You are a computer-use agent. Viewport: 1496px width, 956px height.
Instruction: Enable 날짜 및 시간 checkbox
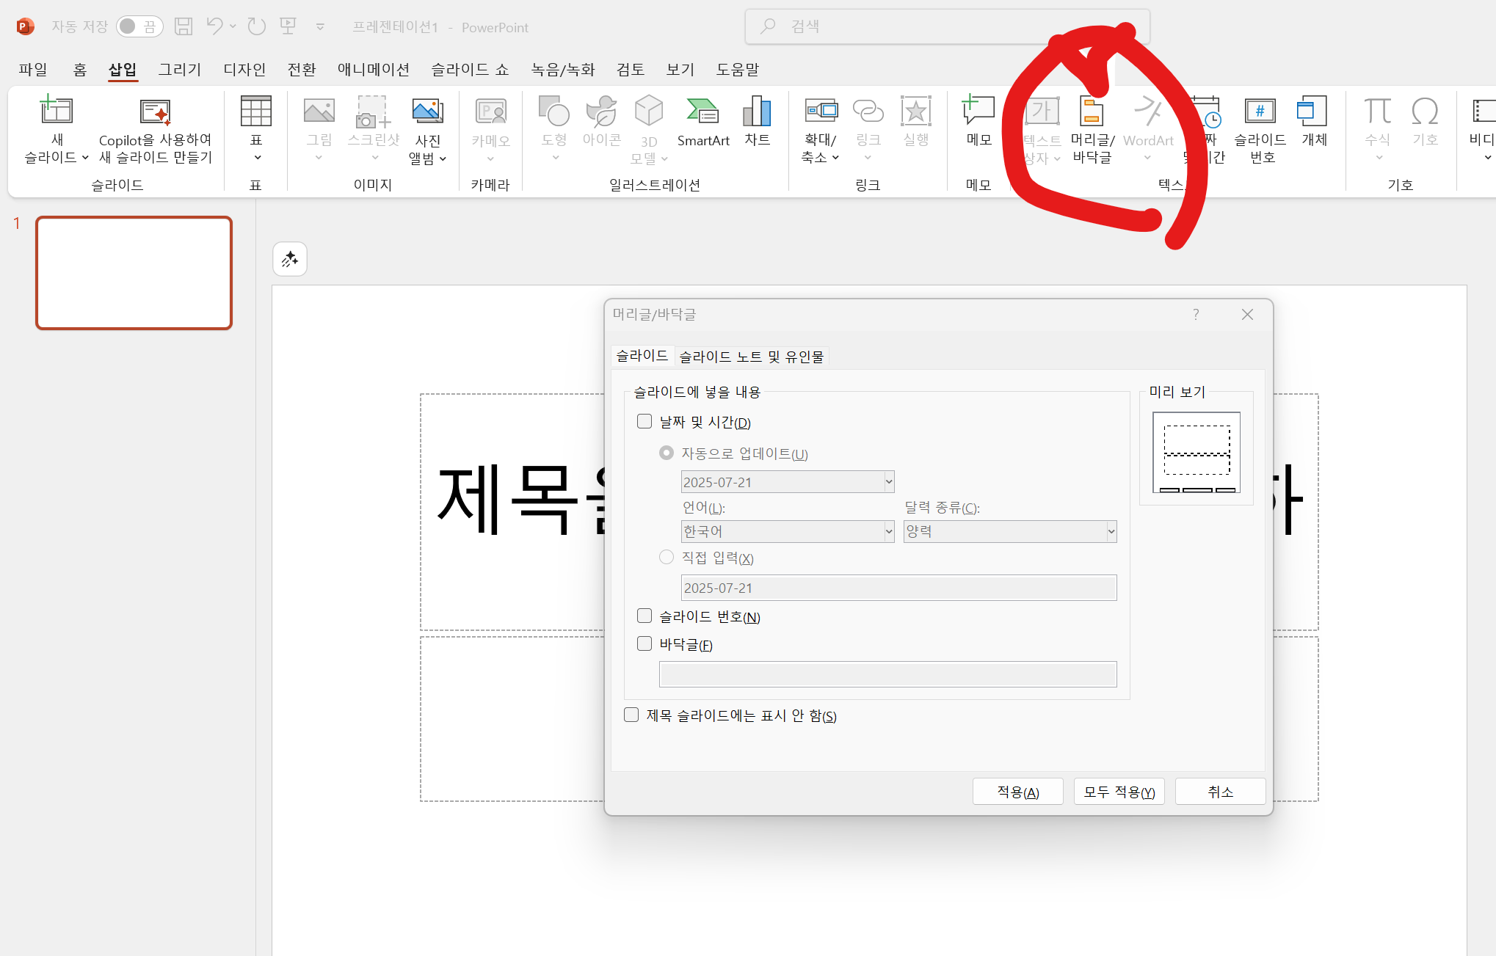644,421
